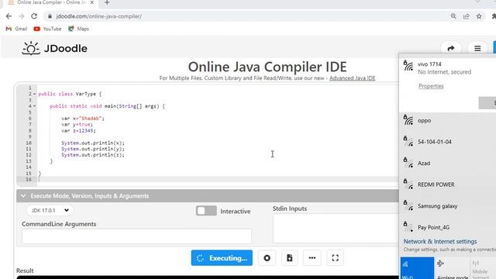Screen dimensions: 496x279
Task: Click line number 16 in editor
Action: 29,179
